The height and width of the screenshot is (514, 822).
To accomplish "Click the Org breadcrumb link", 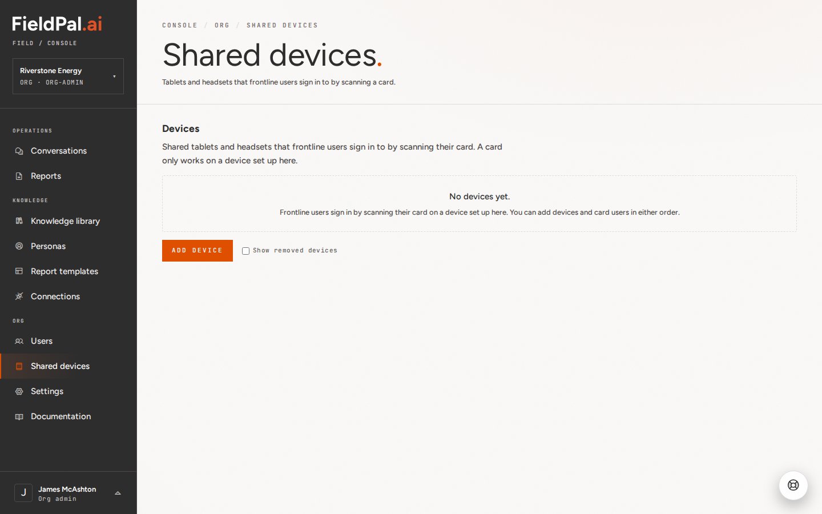I will pos(222,25).
